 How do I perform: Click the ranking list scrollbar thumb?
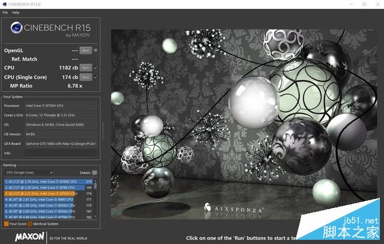pyautogui.click(x=95, y=185)
